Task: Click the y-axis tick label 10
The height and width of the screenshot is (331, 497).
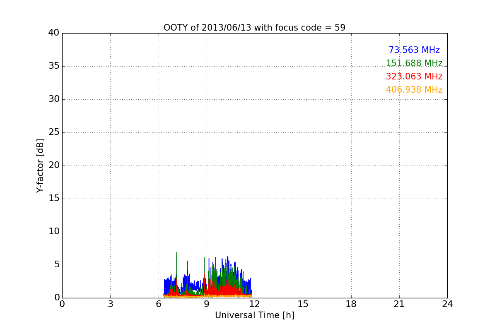Action: [x=54, y=232]
